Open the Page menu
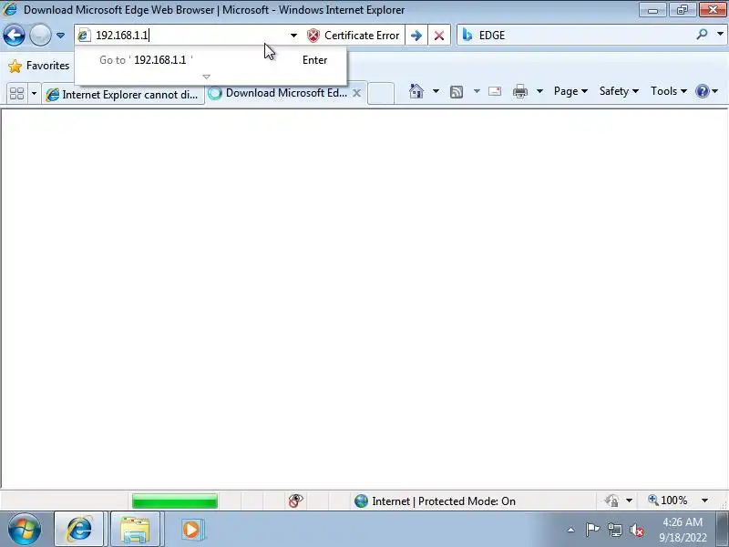This screenshot has width=729, height=547. click(570, 91)
